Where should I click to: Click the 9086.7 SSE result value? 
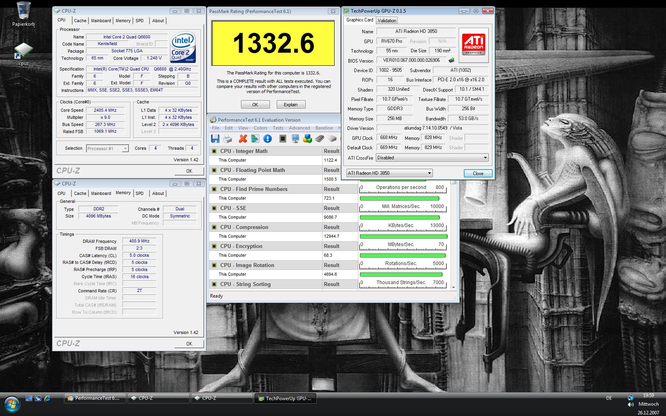330,217
